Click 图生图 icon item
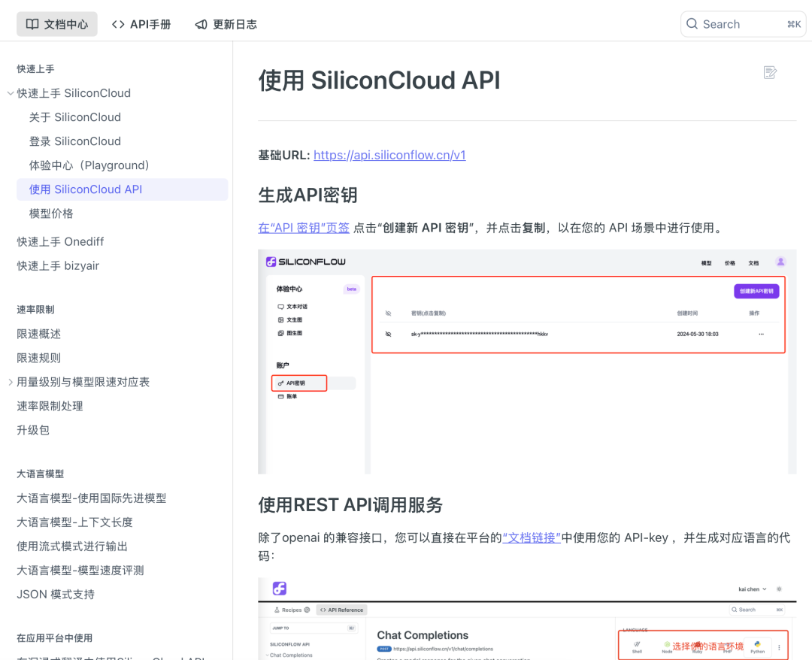Image resolution: width=812 pixels, height=660 pixels. [x=290, y=333]
